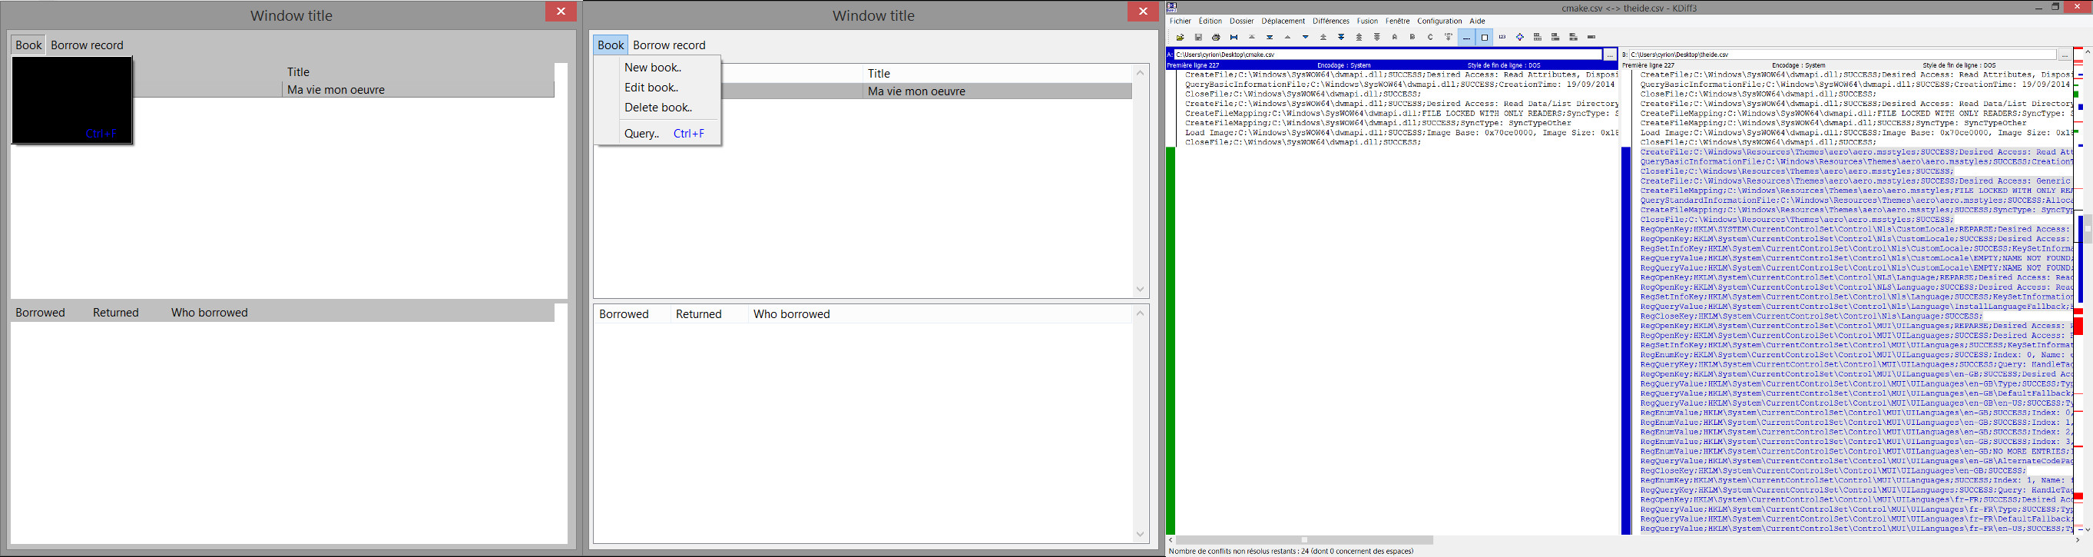Screen dimensions: 2093x557
Task: Click the open file folder icon in KDiff3
Action: (1180, 38)
